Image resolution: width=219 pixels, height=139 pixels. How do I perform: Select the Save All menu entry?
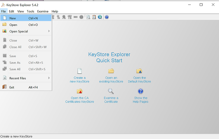coord(26,69)
